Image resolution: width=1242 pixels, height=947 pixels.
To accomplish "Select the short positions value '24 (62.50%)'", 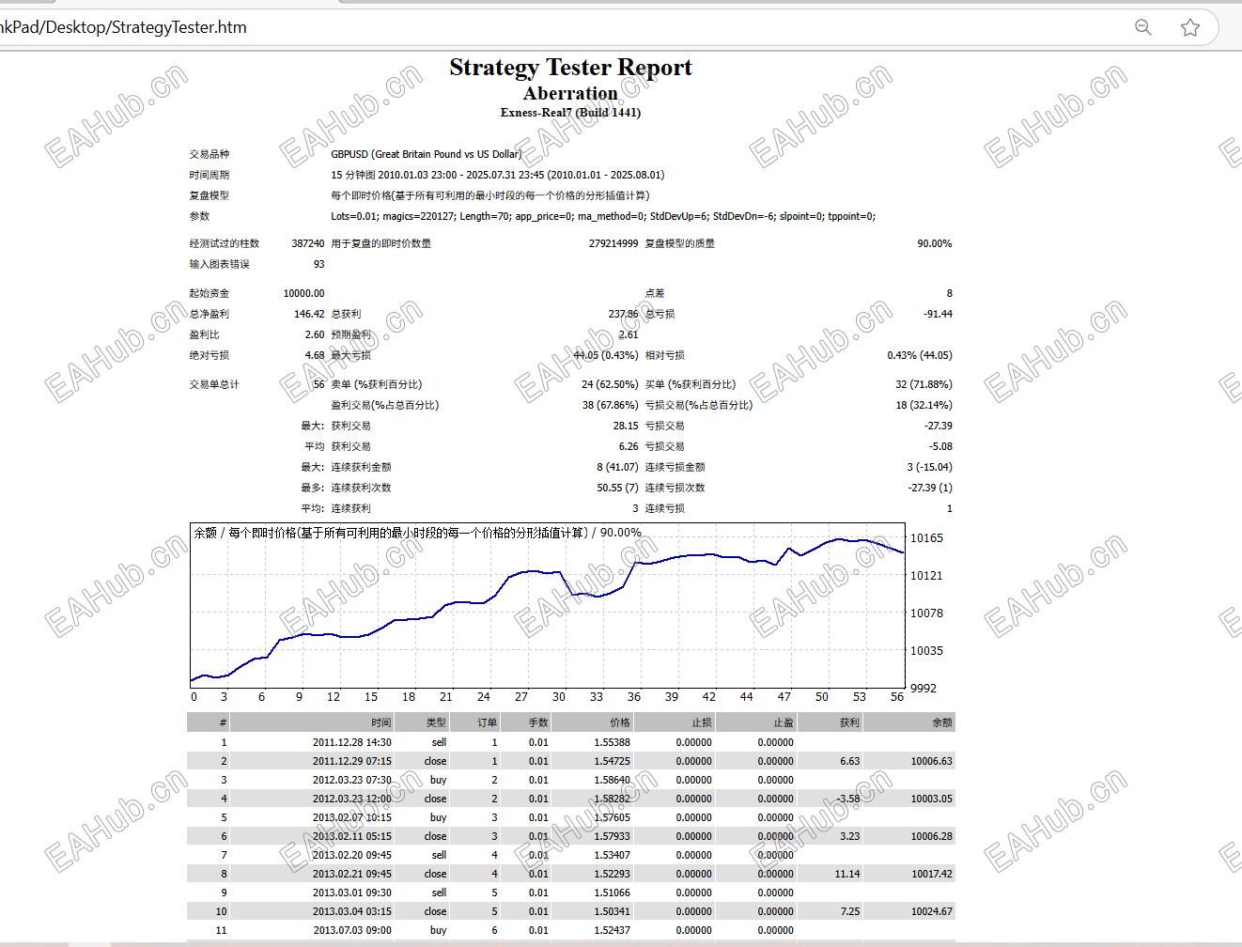I will (x=610, y=384).
